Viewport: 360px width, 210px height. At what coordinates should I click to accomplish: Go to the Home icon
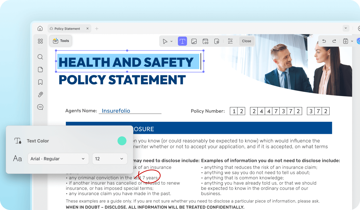click(x=40, y=28)
